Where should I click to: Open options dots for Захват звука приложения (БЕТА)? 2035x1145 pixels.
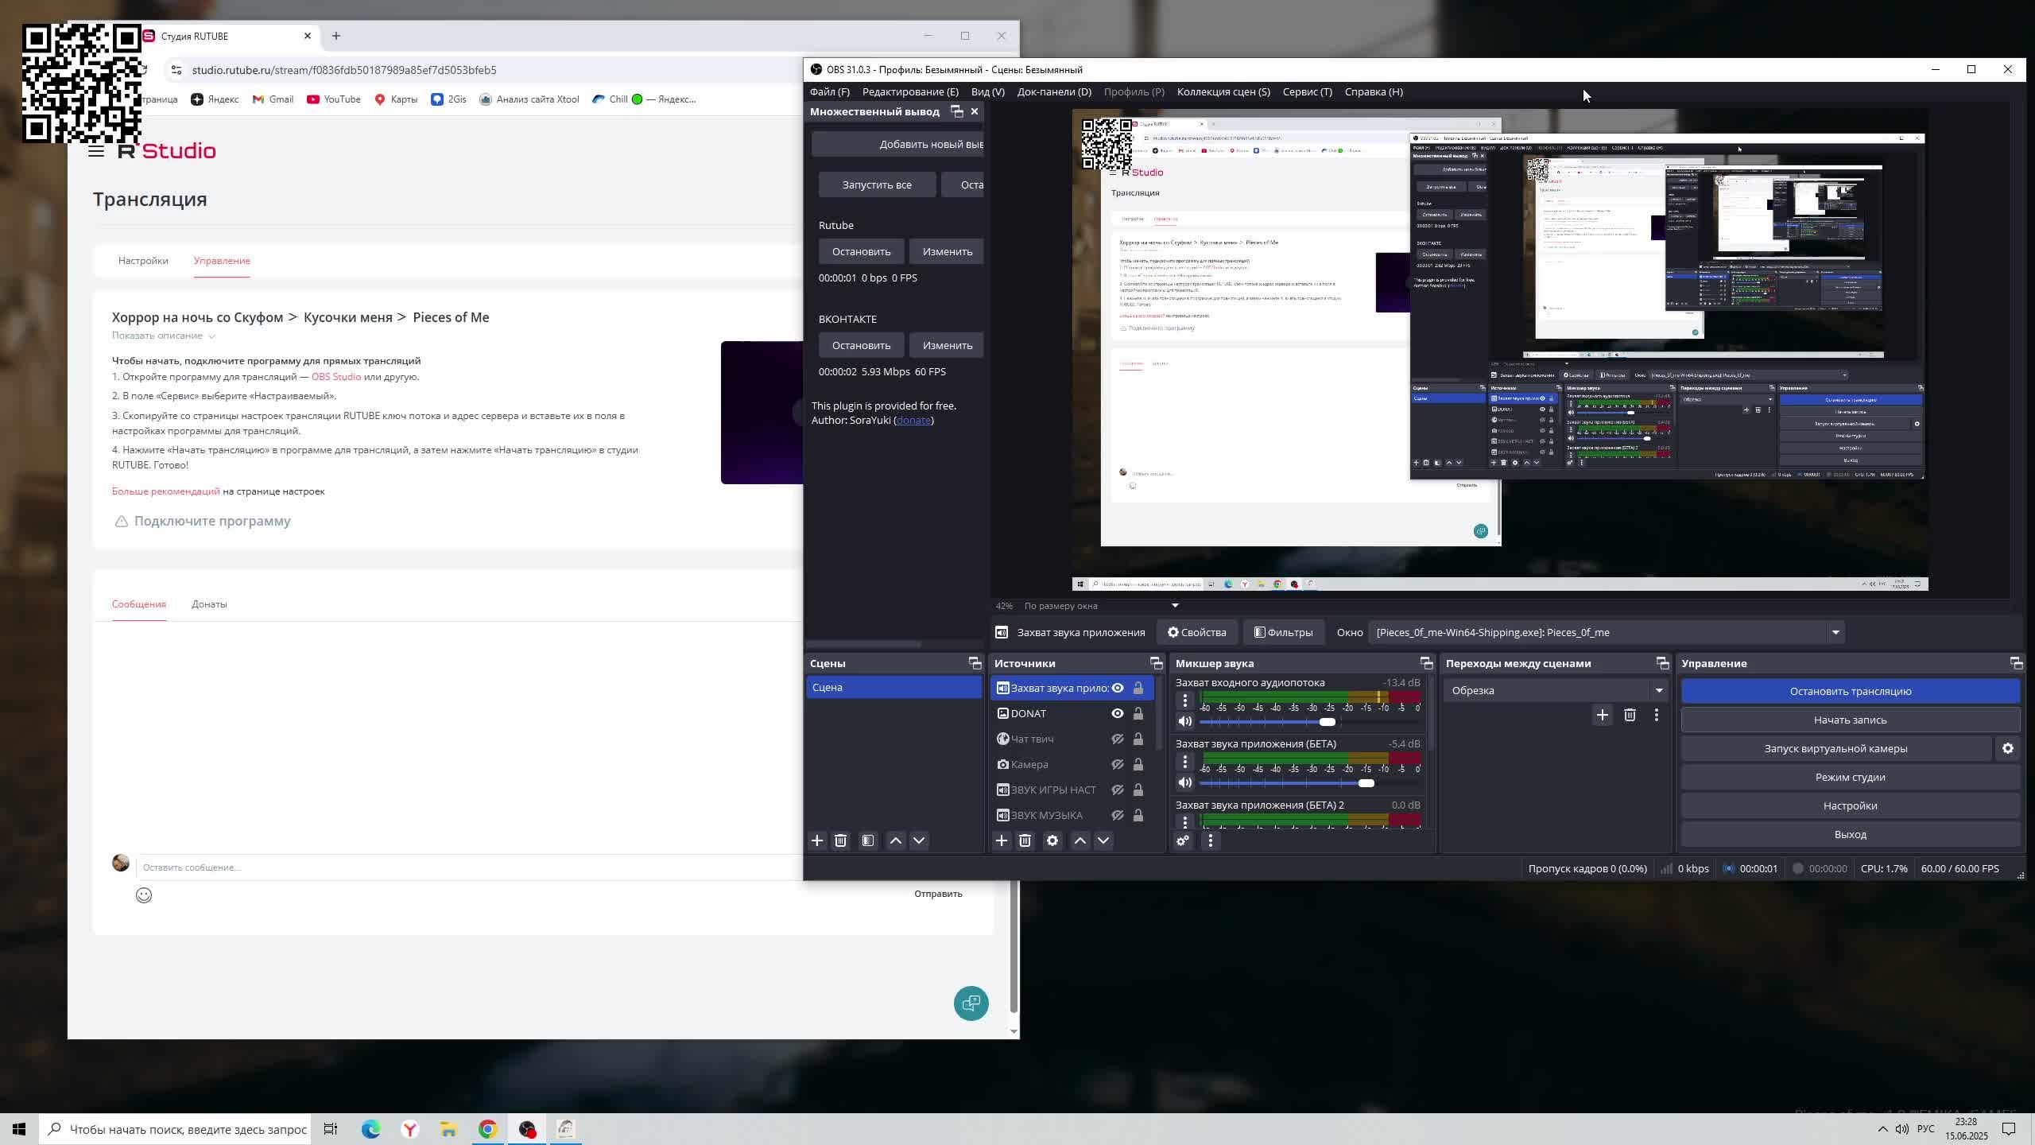1185,762
